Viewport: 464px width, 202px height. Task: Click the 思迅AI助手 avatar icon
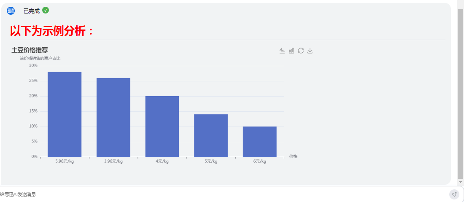click(x=11, y=11)
